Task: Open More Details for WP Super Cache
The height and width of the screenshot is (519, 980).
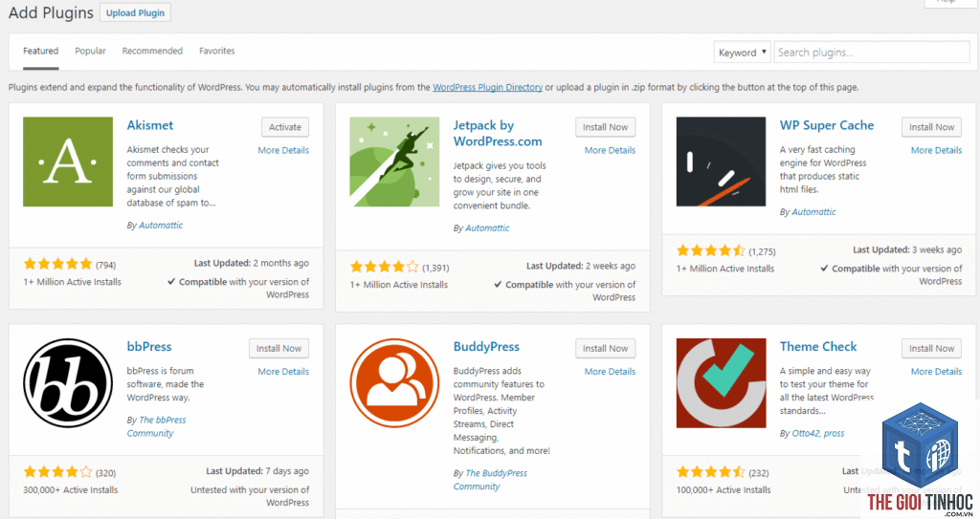Action: [936, 150]
